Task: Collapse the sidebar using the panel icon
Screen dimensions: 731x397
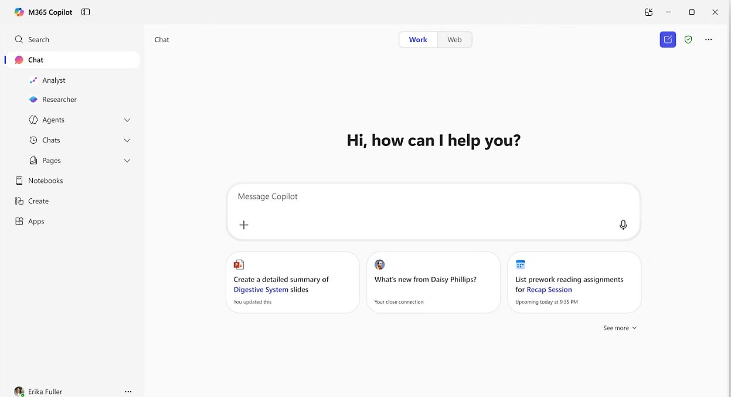Action: (86, 12)
